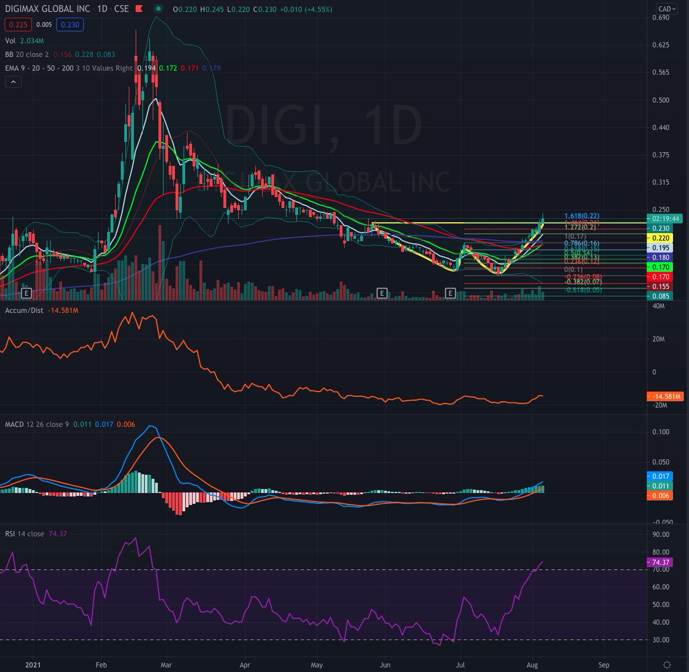The width and height of the screenshot is (689, 672).
Task: Select the RSI 14 close legend
Action: 25,534
